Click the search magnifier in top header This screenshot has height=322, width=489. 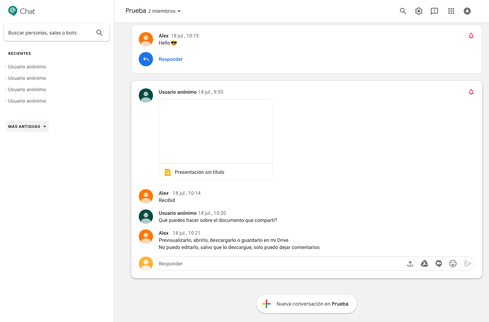click(403, 11)
